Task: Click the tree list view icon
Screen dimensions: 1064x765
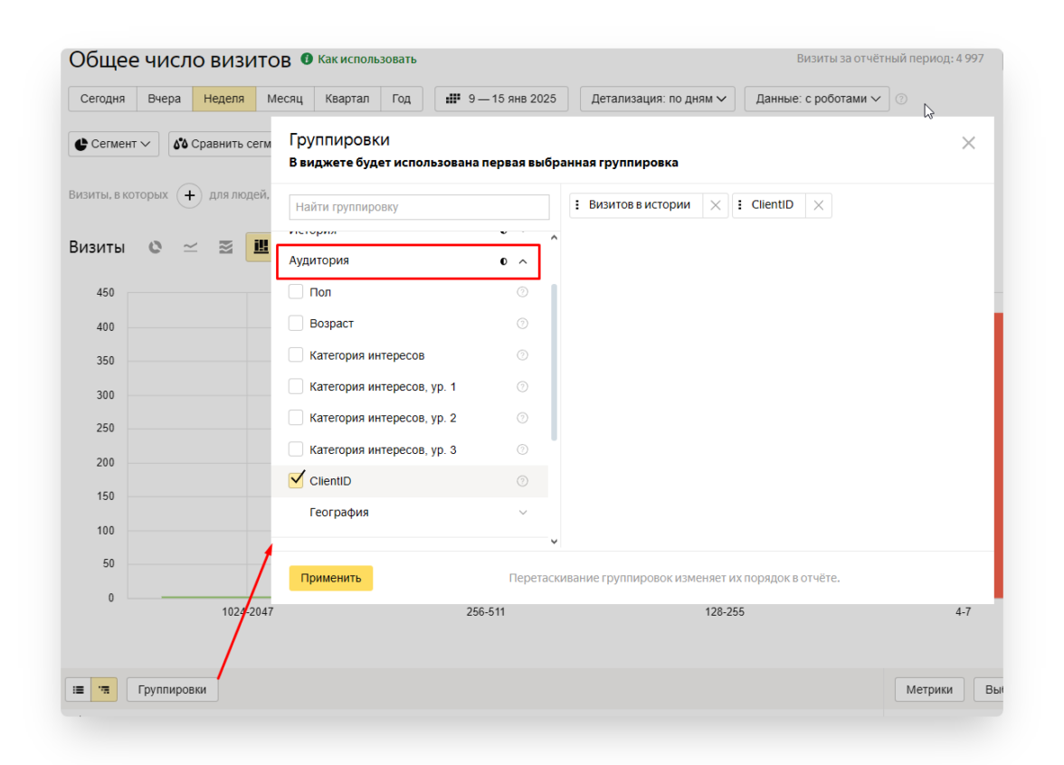Action: [x=104, y=690]
